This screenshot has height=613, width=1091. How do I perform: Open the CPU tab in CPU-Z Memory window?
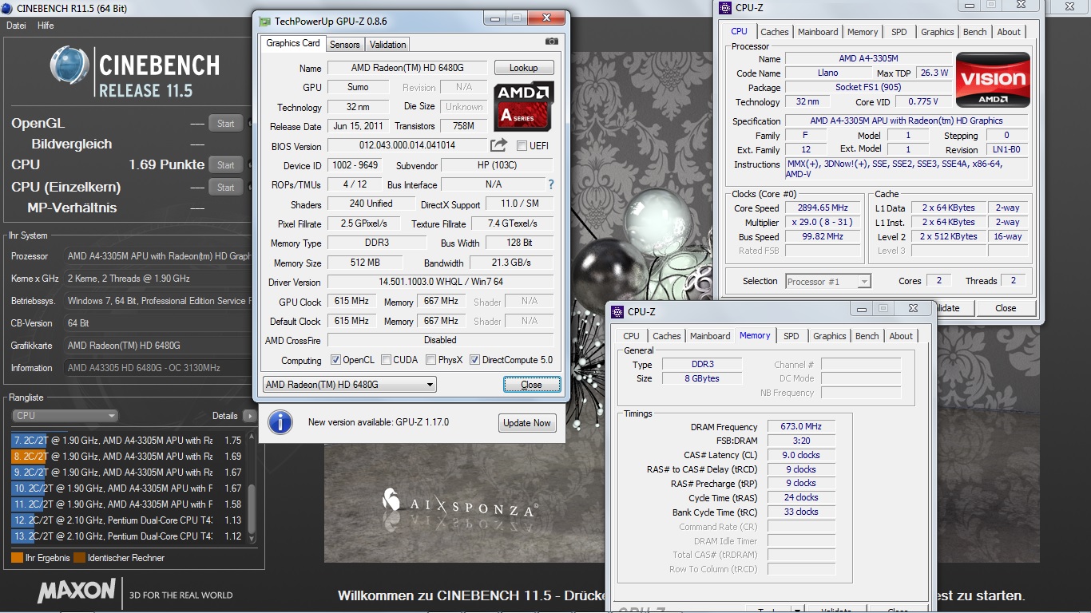(x=631, y=336)
